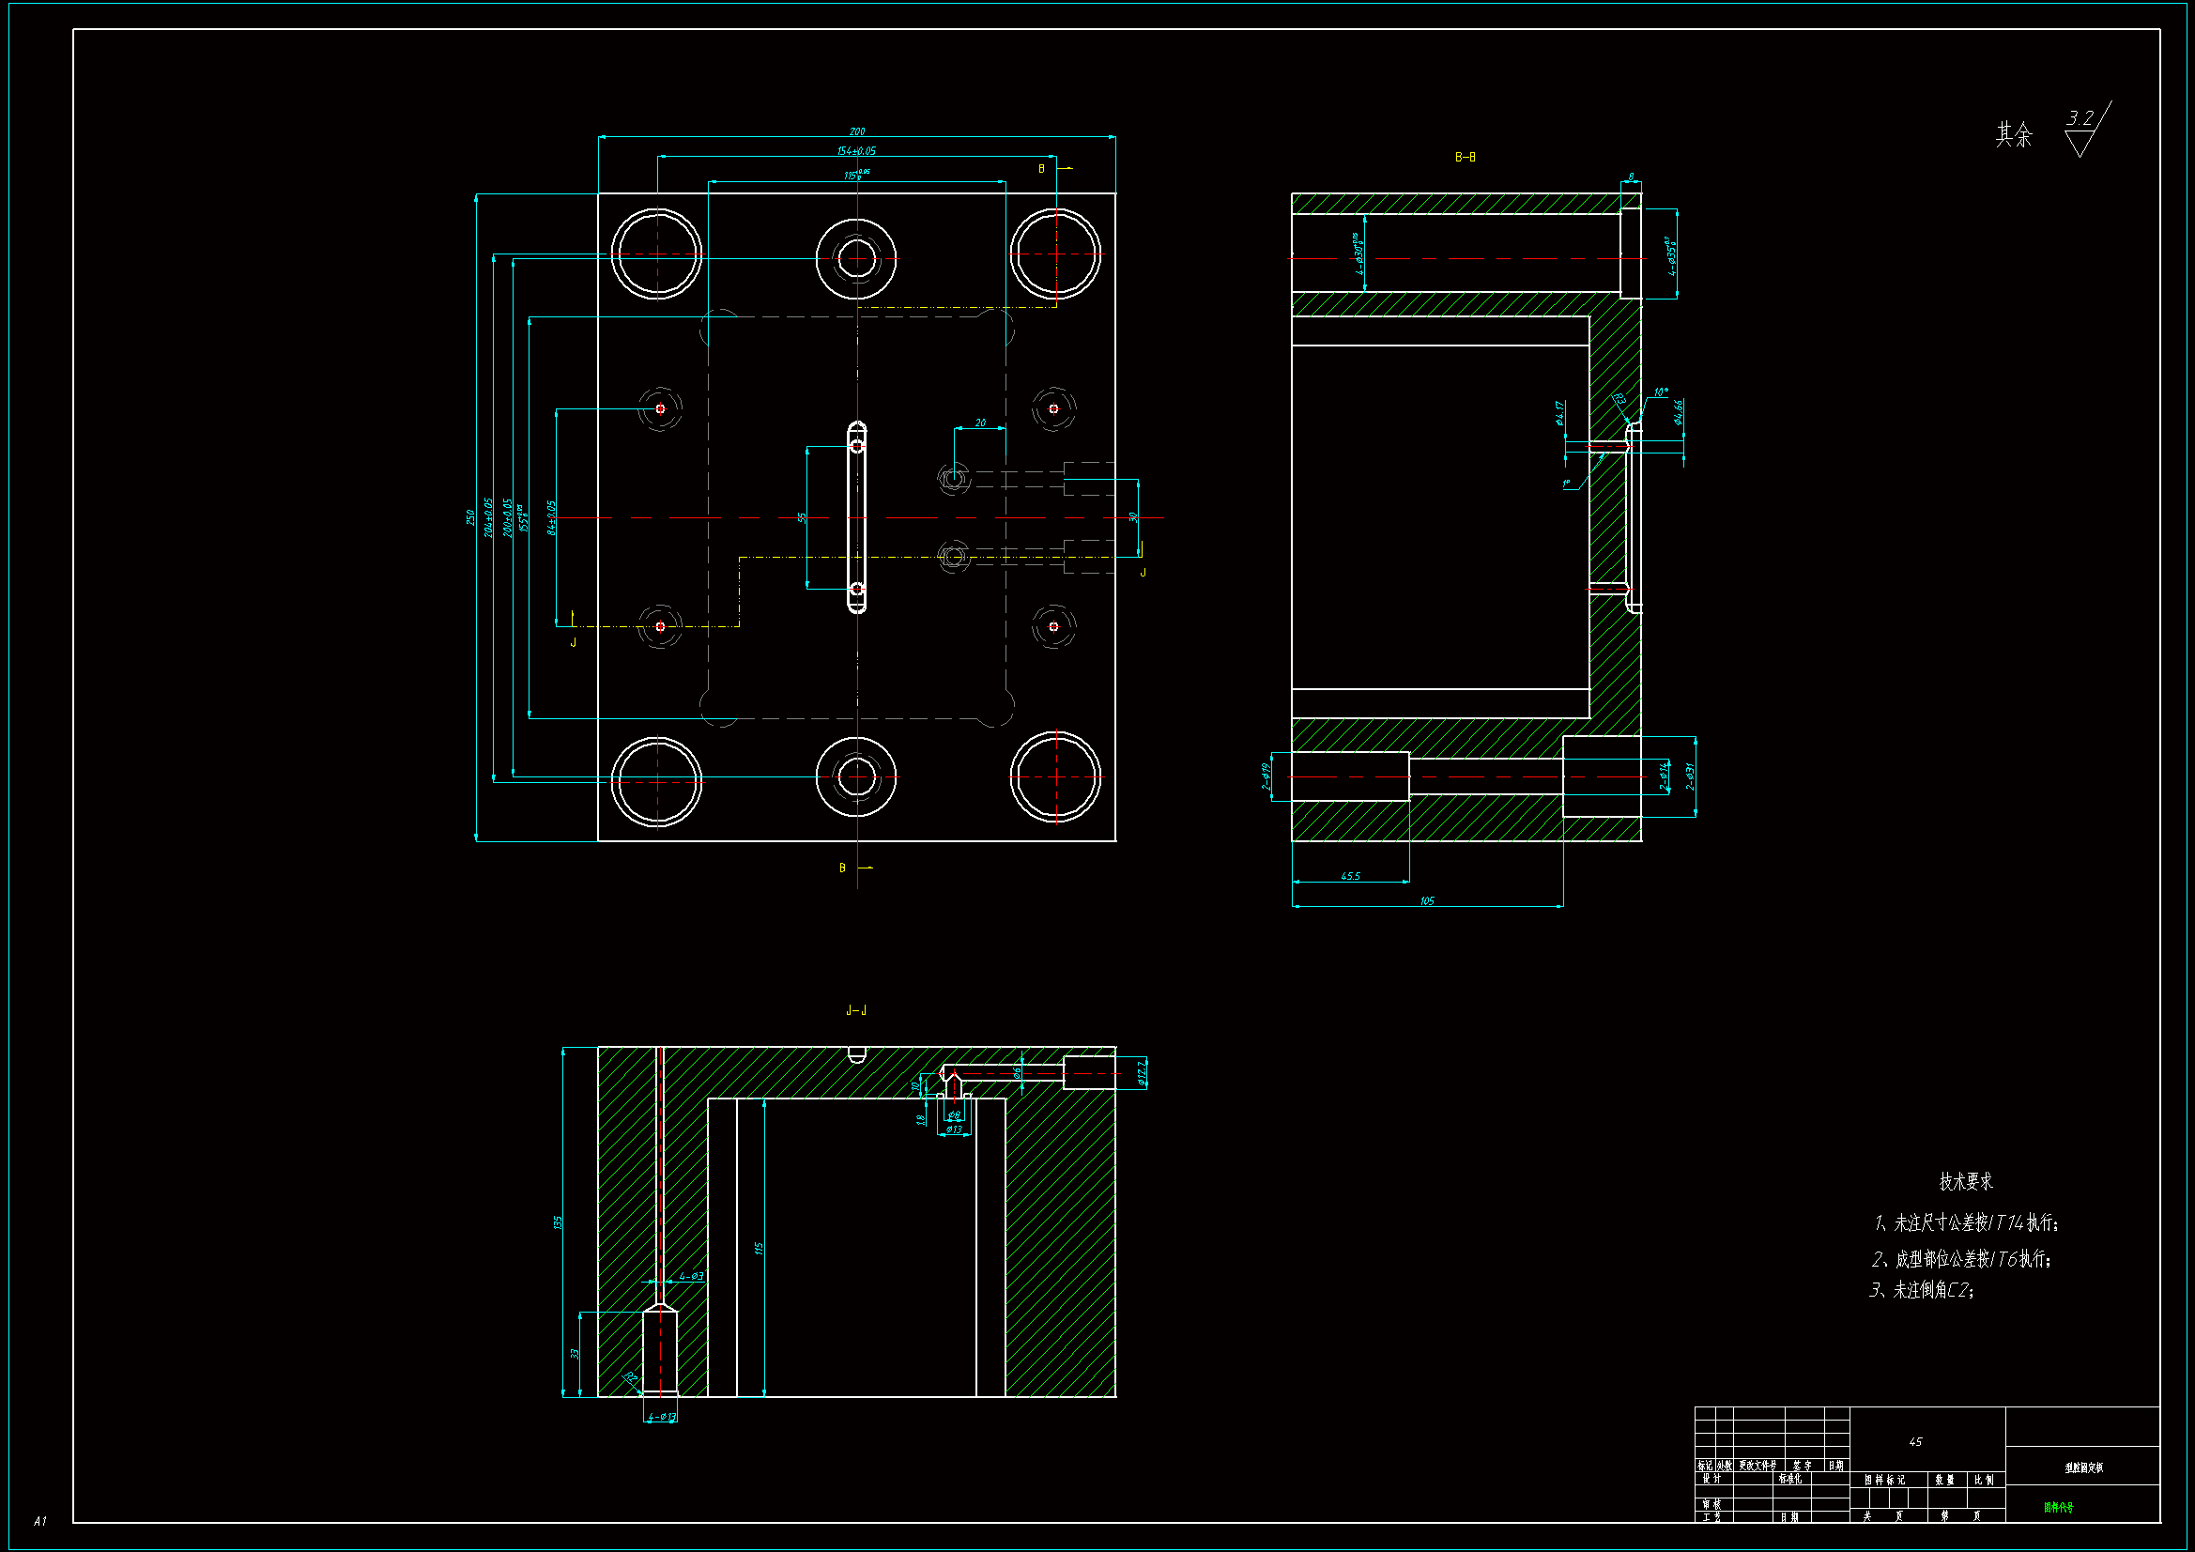Click the bottom-right large guide hole circle
2195x1552 pixels.
[x=1055, y=776]
